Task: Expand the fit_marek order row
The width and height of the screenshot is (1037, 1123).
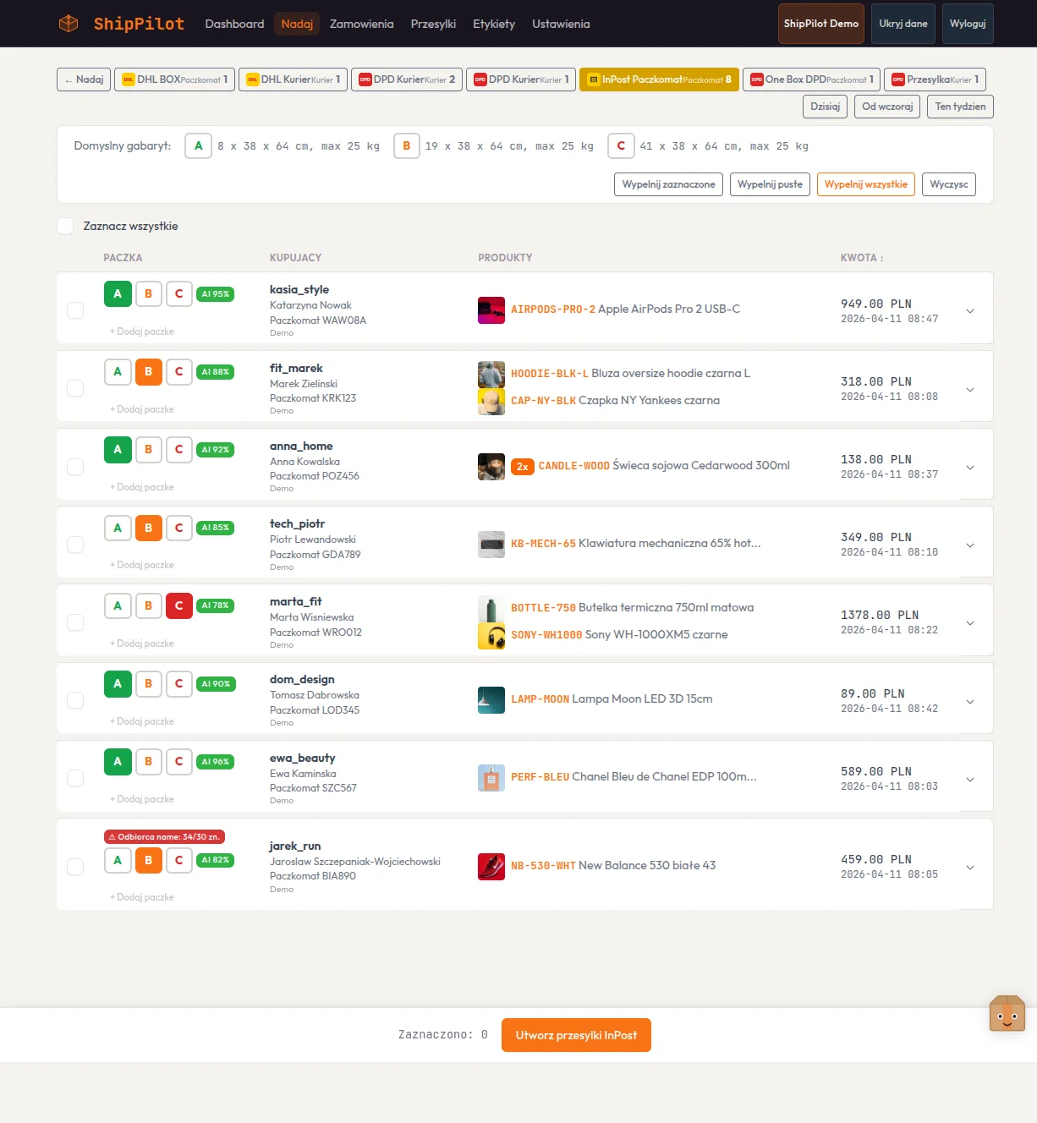Action: coord(970,390)
